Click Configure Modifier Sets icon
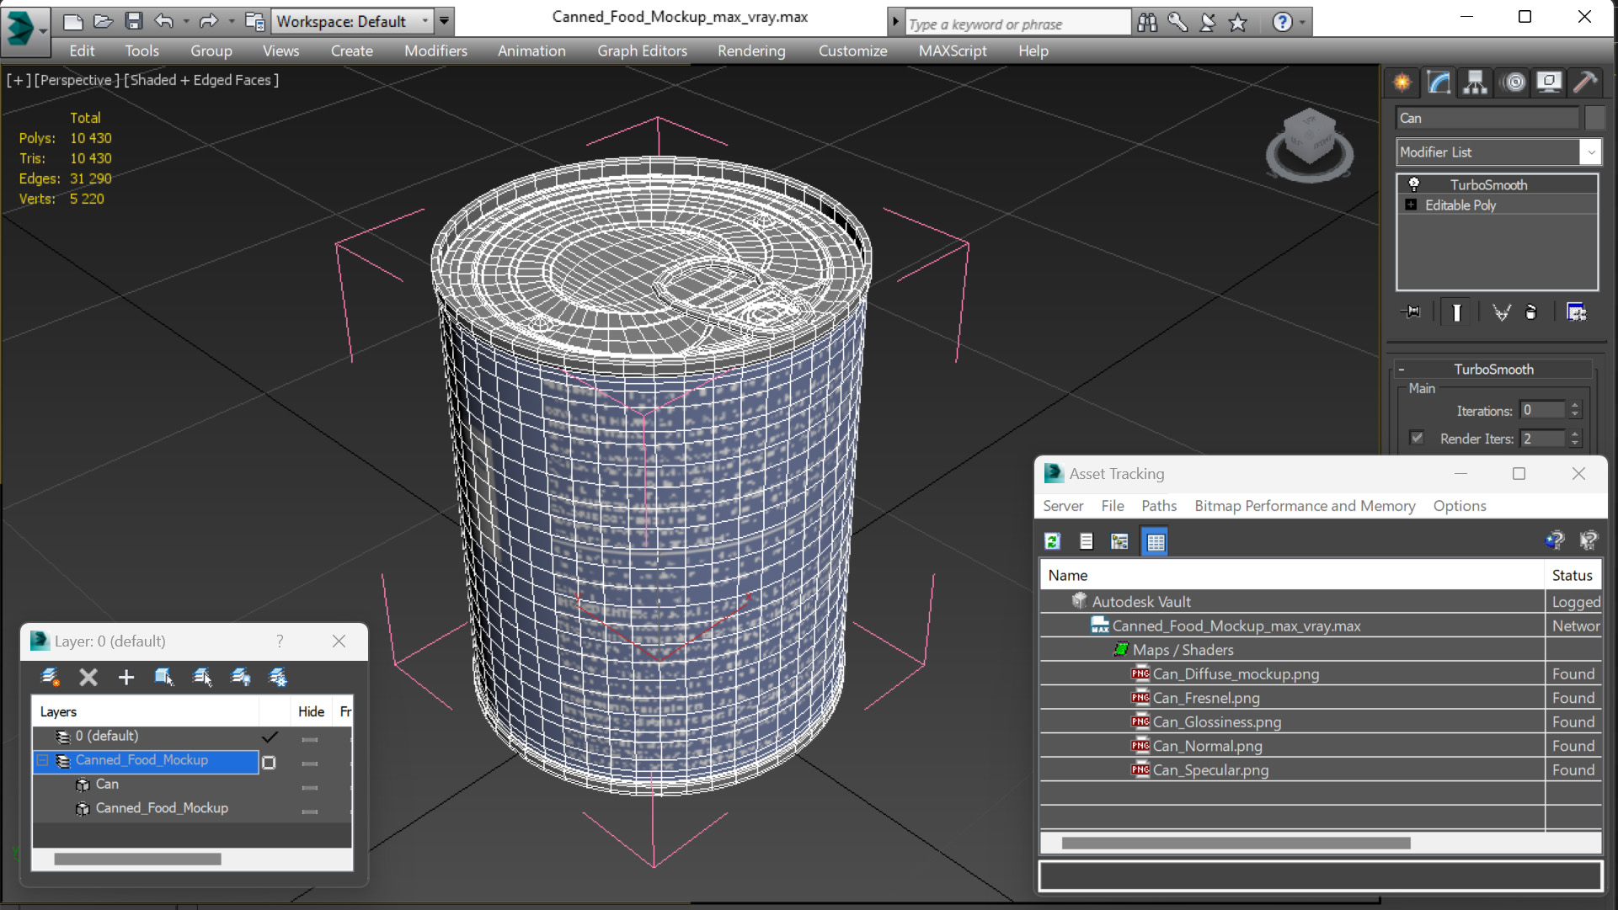Screen dimensions: 1618x910 click(x=1576, y=312)
